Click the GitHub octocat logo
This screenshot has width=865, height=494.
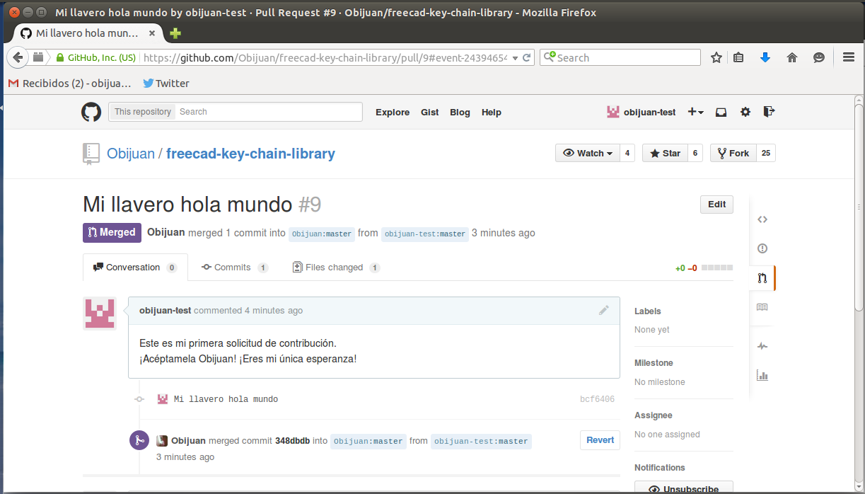coord(91,112)
